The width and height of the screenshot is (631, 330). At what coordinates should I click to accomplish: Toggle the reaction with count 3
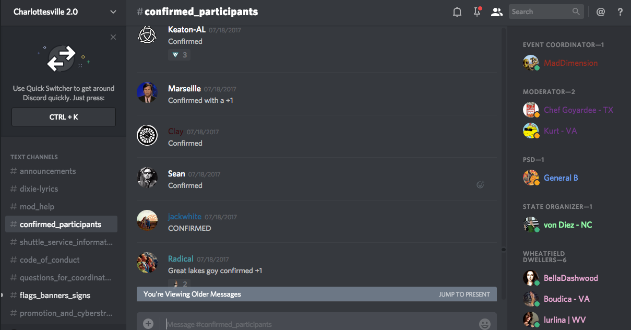(179, 55)
